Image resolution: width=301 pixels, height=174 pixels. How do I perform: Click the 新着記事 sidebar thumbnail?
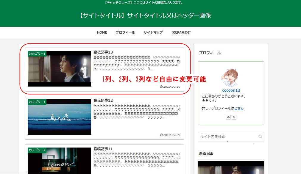231,167
